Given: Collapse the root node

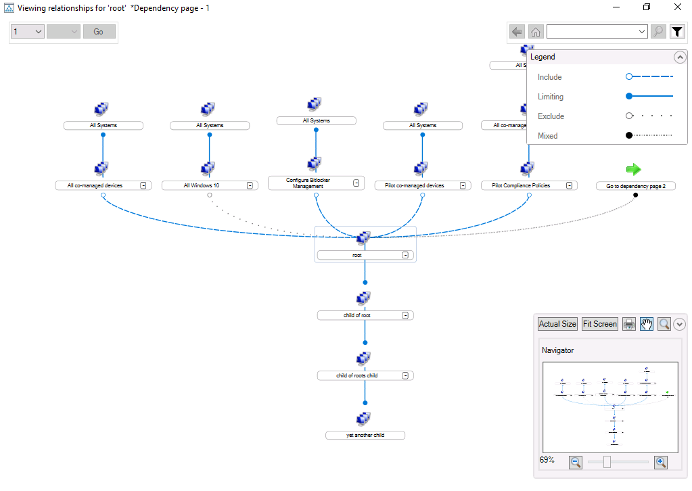Looking at the screenshot, I should [x=405, y=256].
